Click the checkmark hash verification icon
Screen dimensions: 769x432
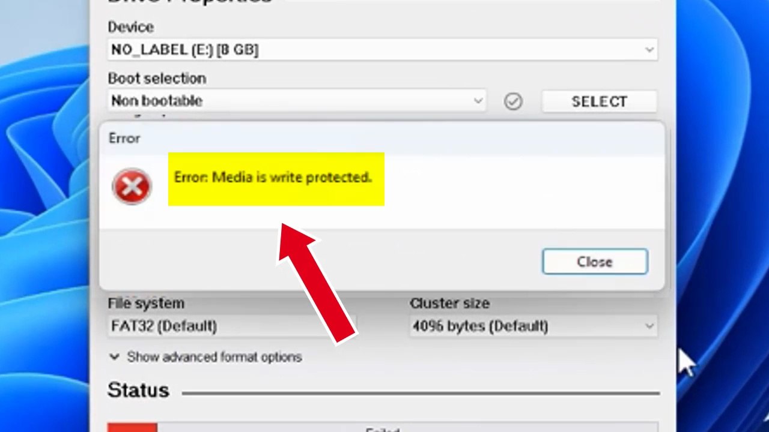click(513, 101)
